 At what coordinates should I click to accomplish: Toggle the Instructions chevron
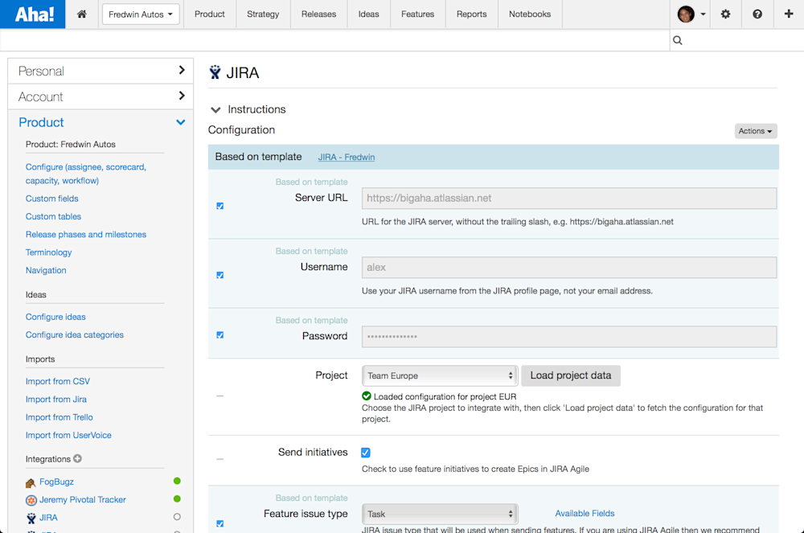point(215,109)
